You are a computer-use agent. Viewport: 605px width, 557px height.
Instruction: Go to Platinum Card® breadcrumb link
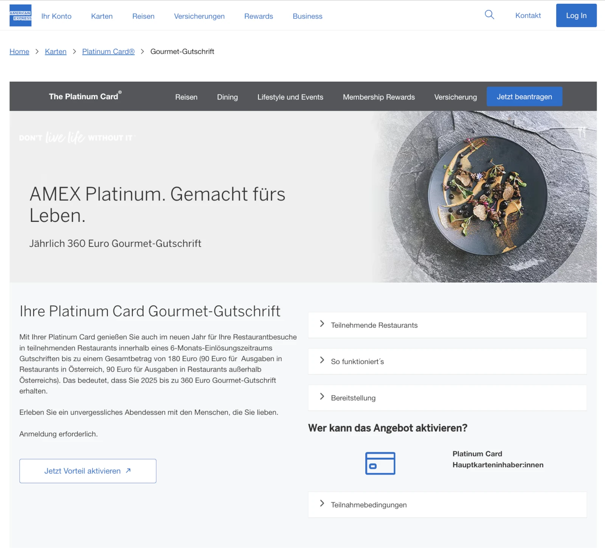click(108, 51)
